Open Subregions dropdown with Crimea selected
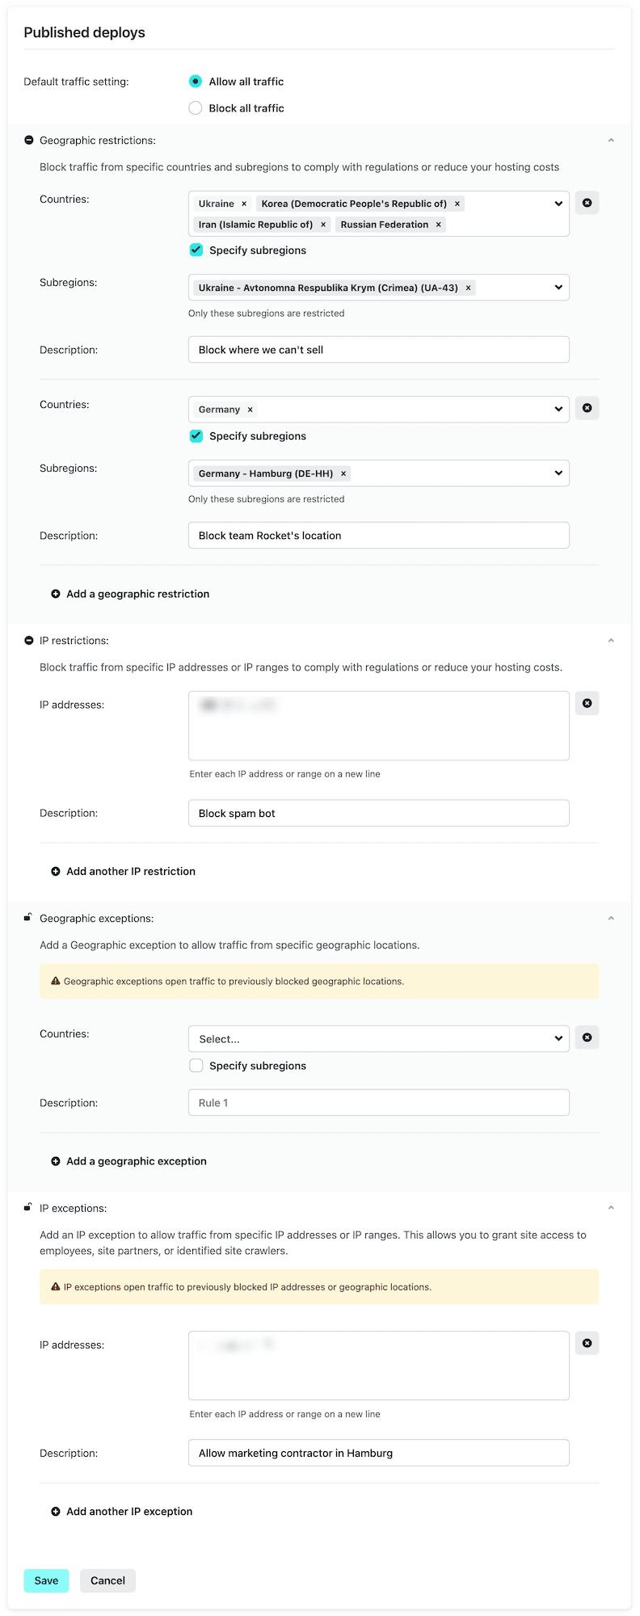Image resolution: width=640 pixels, height=1616 pixels. click(558, 288)
